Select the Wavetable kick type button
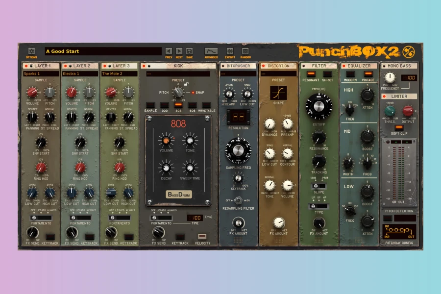The image size is (441, 294). click(206, 105)
